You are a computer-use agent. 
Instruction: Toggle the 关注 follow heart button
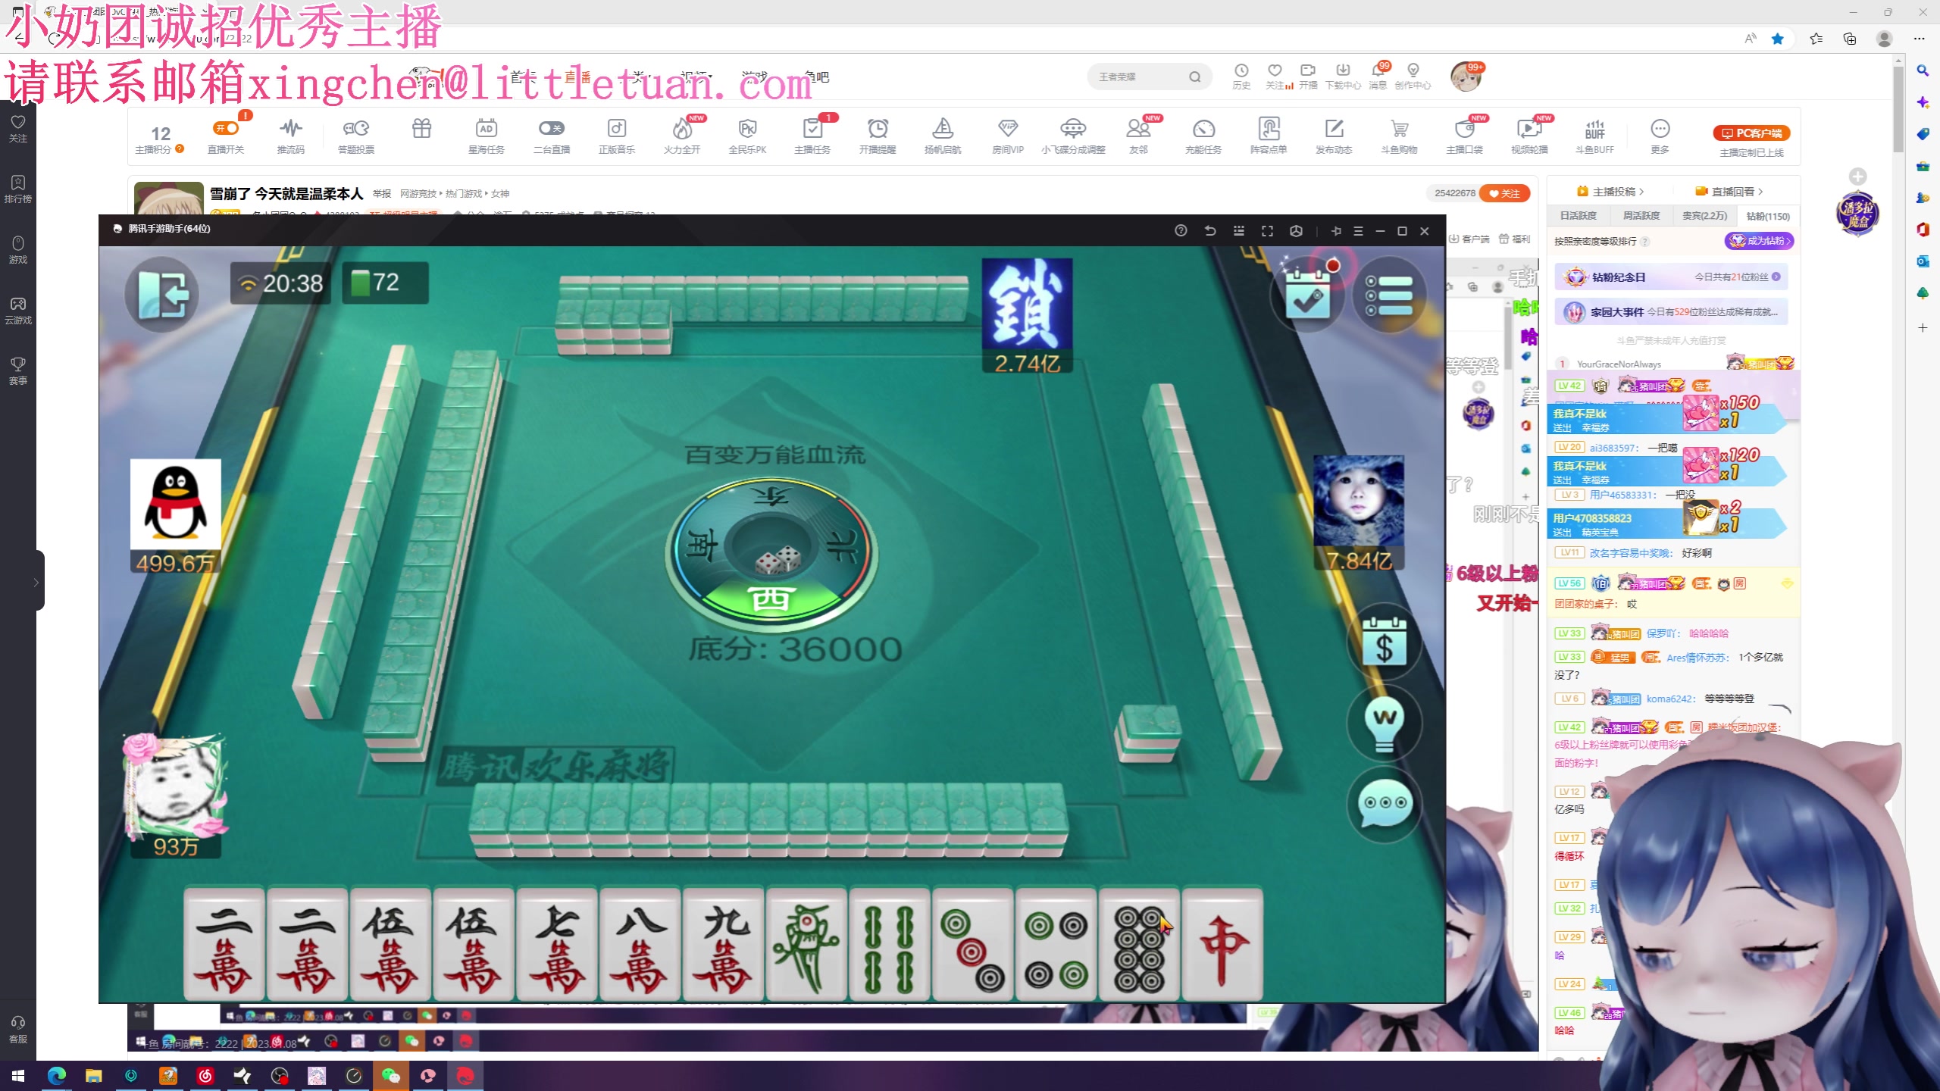pos(1504,193)
